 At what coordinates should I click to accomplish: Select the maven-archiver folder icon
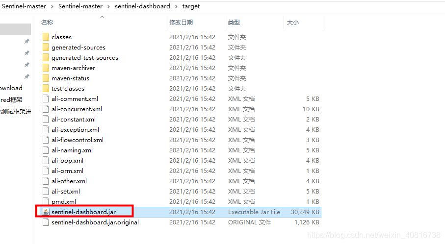tap(46, 68)
